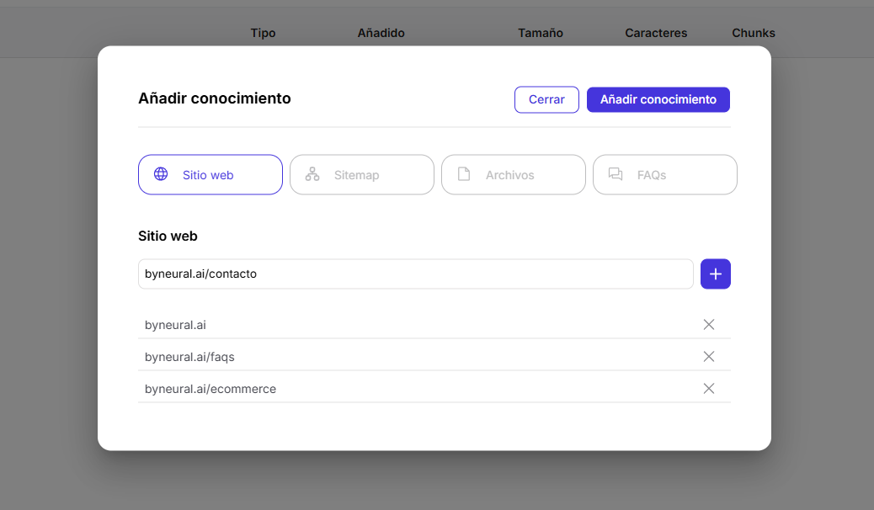Click the sitemap hierarchy icon

[312, 174]
